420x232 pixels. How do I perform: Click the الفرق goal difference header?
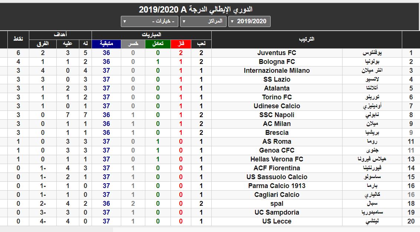[43, 44]
